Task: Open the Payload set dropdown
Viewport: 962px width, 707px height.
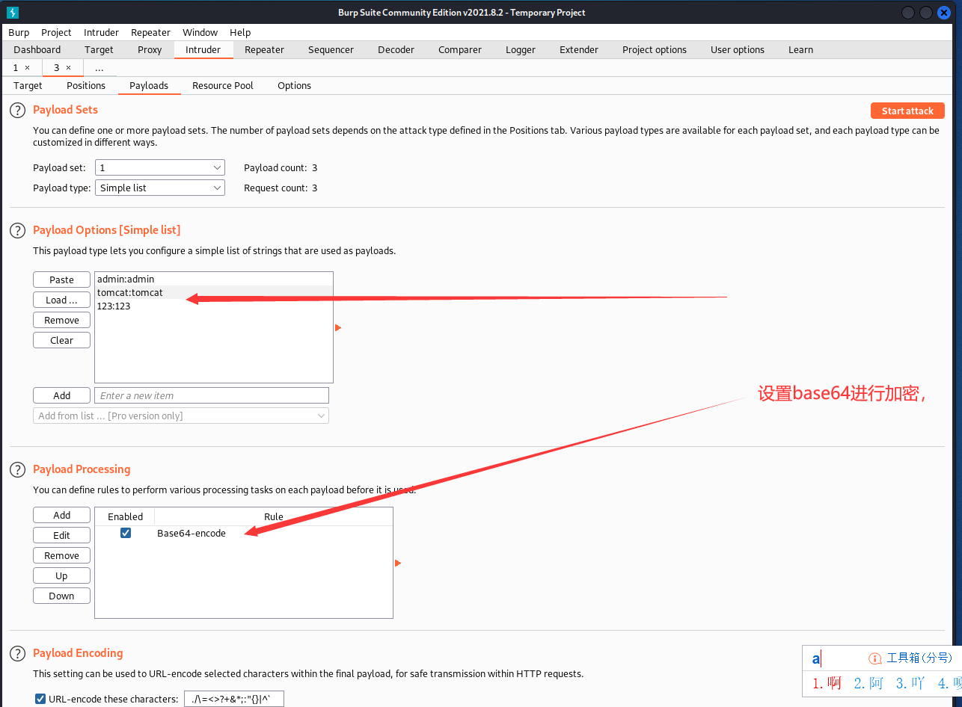Action: [160, 168]
